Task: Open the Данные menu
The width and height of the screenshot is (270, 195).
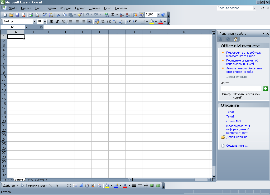Action: click(95, 8)
